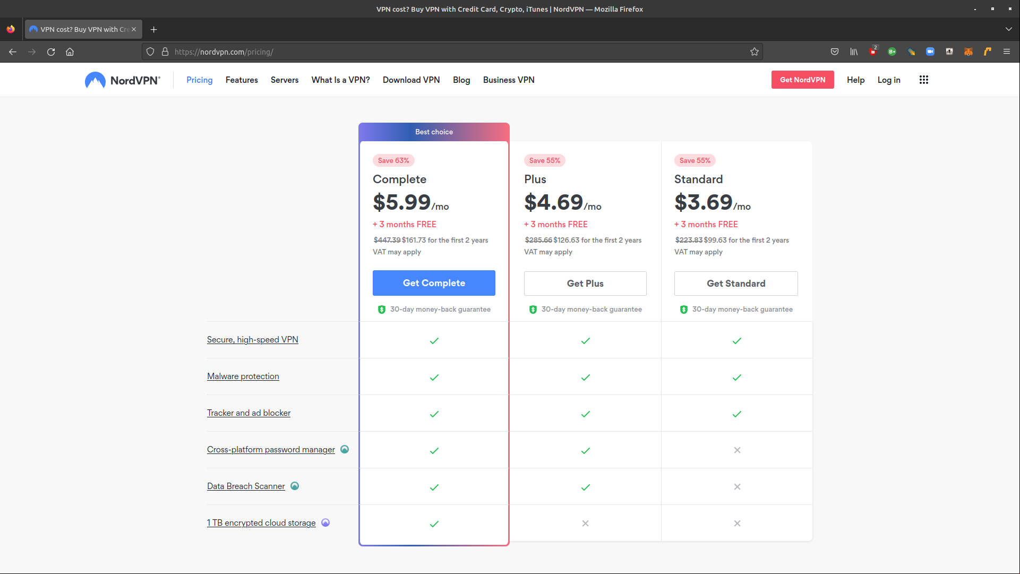Select the VPN cost browser tab
Screen dimensions: 1020x574
(x=83, y=29)
